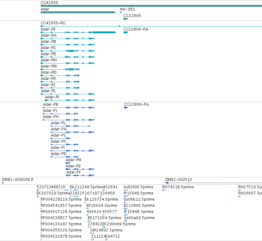Click the 493610 EST label
262x241 pixels.
pyautogui.click(x=94, y=212)
